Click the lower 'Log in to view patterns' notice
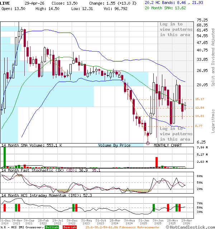 [x=176, y=134]
